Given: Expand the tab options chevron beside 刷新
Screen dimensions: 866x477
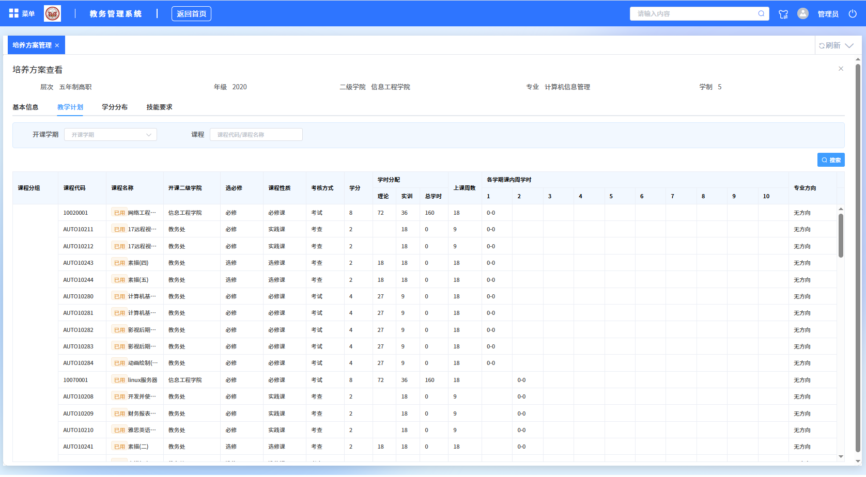Looking at the screenshot, I should tap(849, 45).
